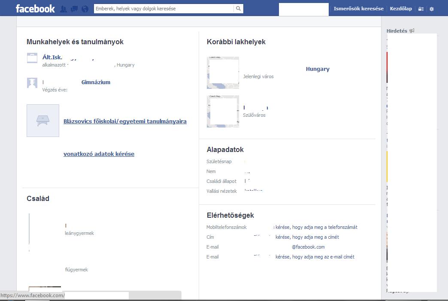This screenshot has width=448, height=301.
Task: Click the alkalmazott job title text
Action: tap(54, 65)
